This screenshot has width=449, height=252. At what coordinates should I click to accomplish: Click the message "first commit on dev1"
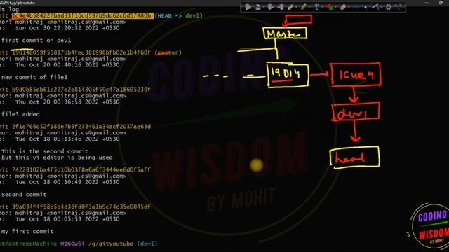click(x=36, y=41)
